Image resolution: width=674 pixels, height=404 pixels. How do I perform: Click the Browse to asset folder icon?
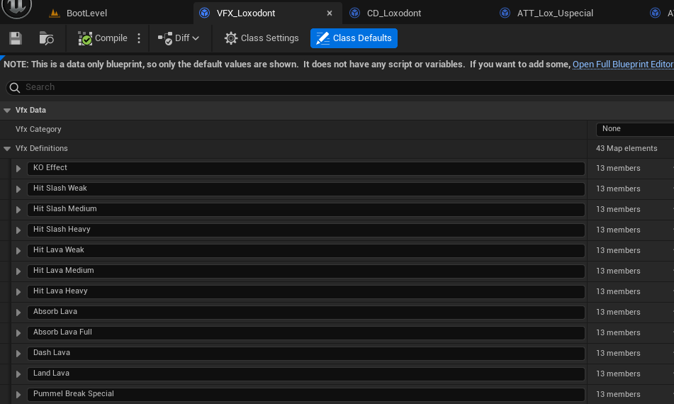pos(47,38)
